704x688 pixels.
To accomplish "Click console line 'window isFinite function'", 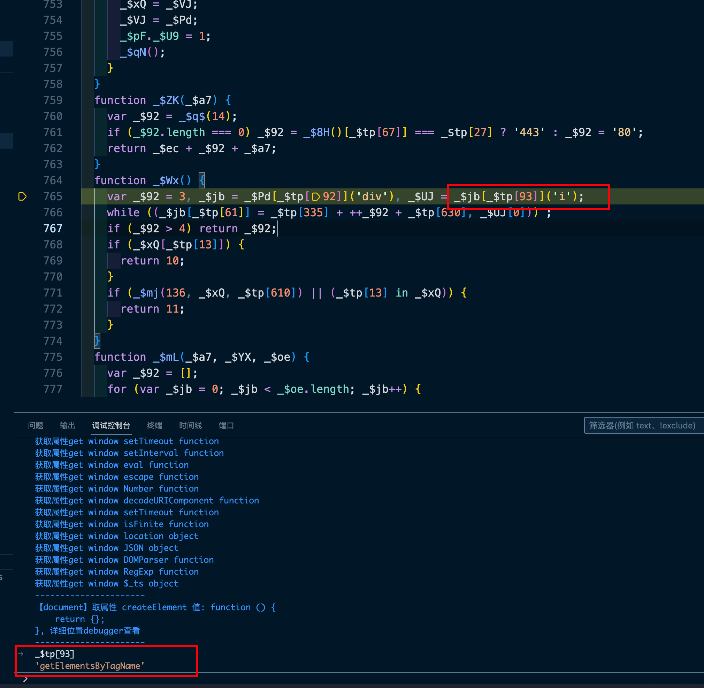I will pyautogui.click(x=122, y=524).
